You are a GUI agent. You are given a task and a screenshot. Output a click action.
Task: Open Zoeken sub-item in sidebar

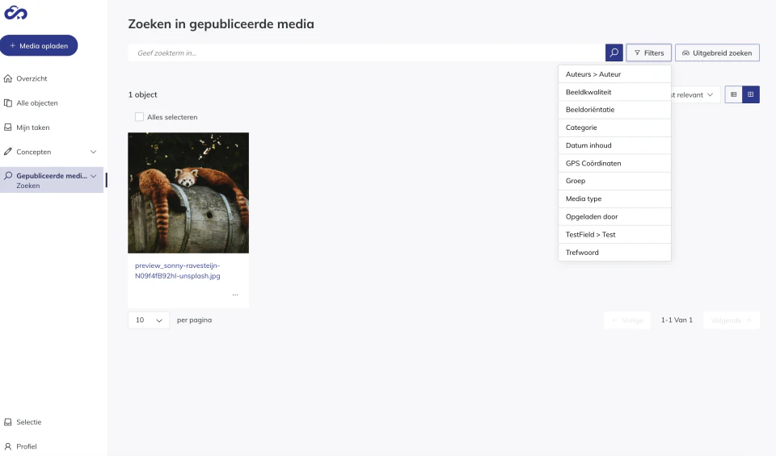coord(28,186)
